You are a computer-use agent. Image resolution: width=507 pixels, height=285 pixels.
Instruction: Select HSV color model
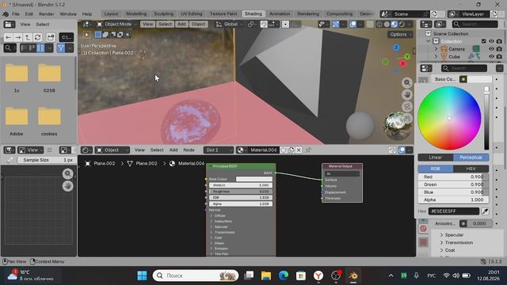coord(471,169)
